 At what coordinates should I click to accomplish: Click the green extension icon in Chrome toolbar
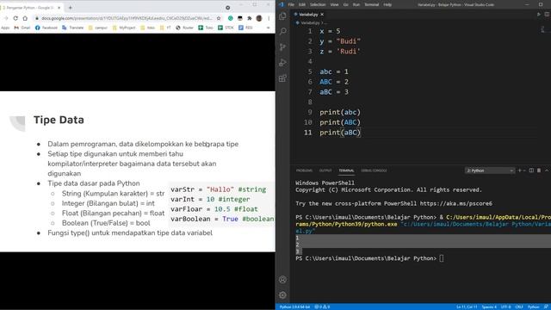pos(231,18)
